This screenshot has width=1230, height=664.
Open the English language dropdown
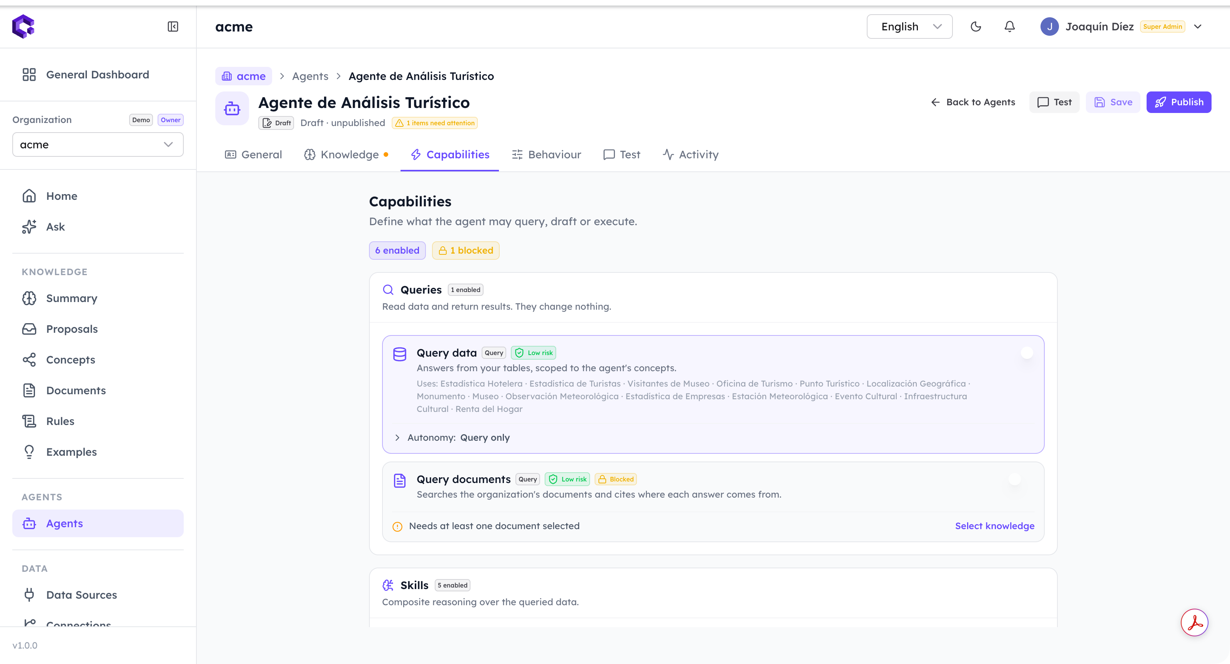[x=909, y=27]
